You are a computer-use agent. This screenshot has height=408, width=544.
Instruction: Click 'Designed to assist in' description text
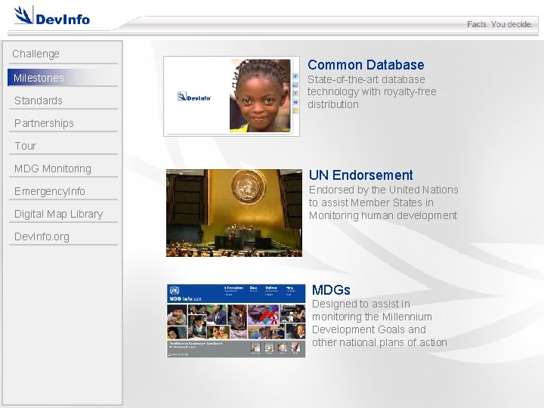[361, 304]
